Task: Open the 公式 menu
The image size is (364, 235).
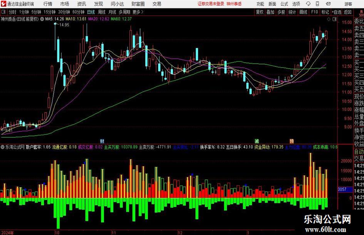Action: tap(284, 4)
